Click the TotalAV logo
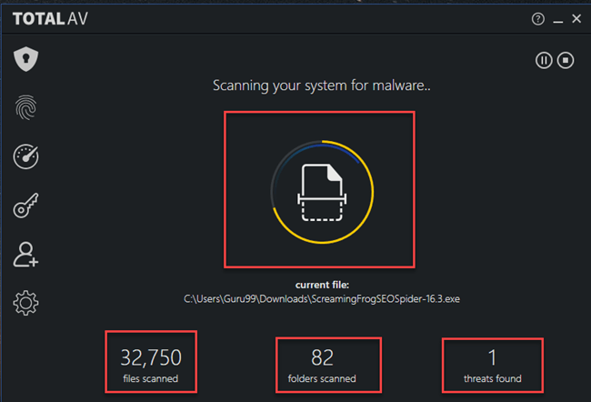 (50, 19)
